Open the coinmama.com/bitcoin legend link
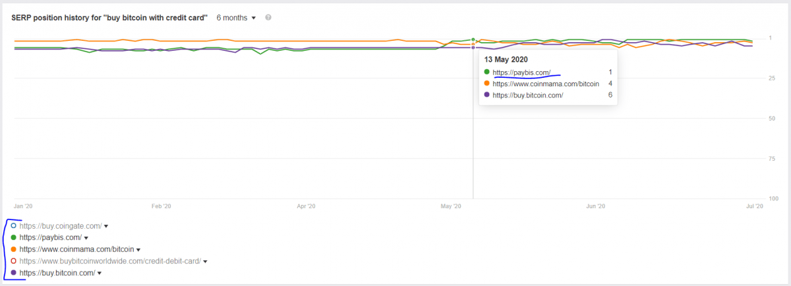This screenshot has width=791, height=286. click(77, 249)
